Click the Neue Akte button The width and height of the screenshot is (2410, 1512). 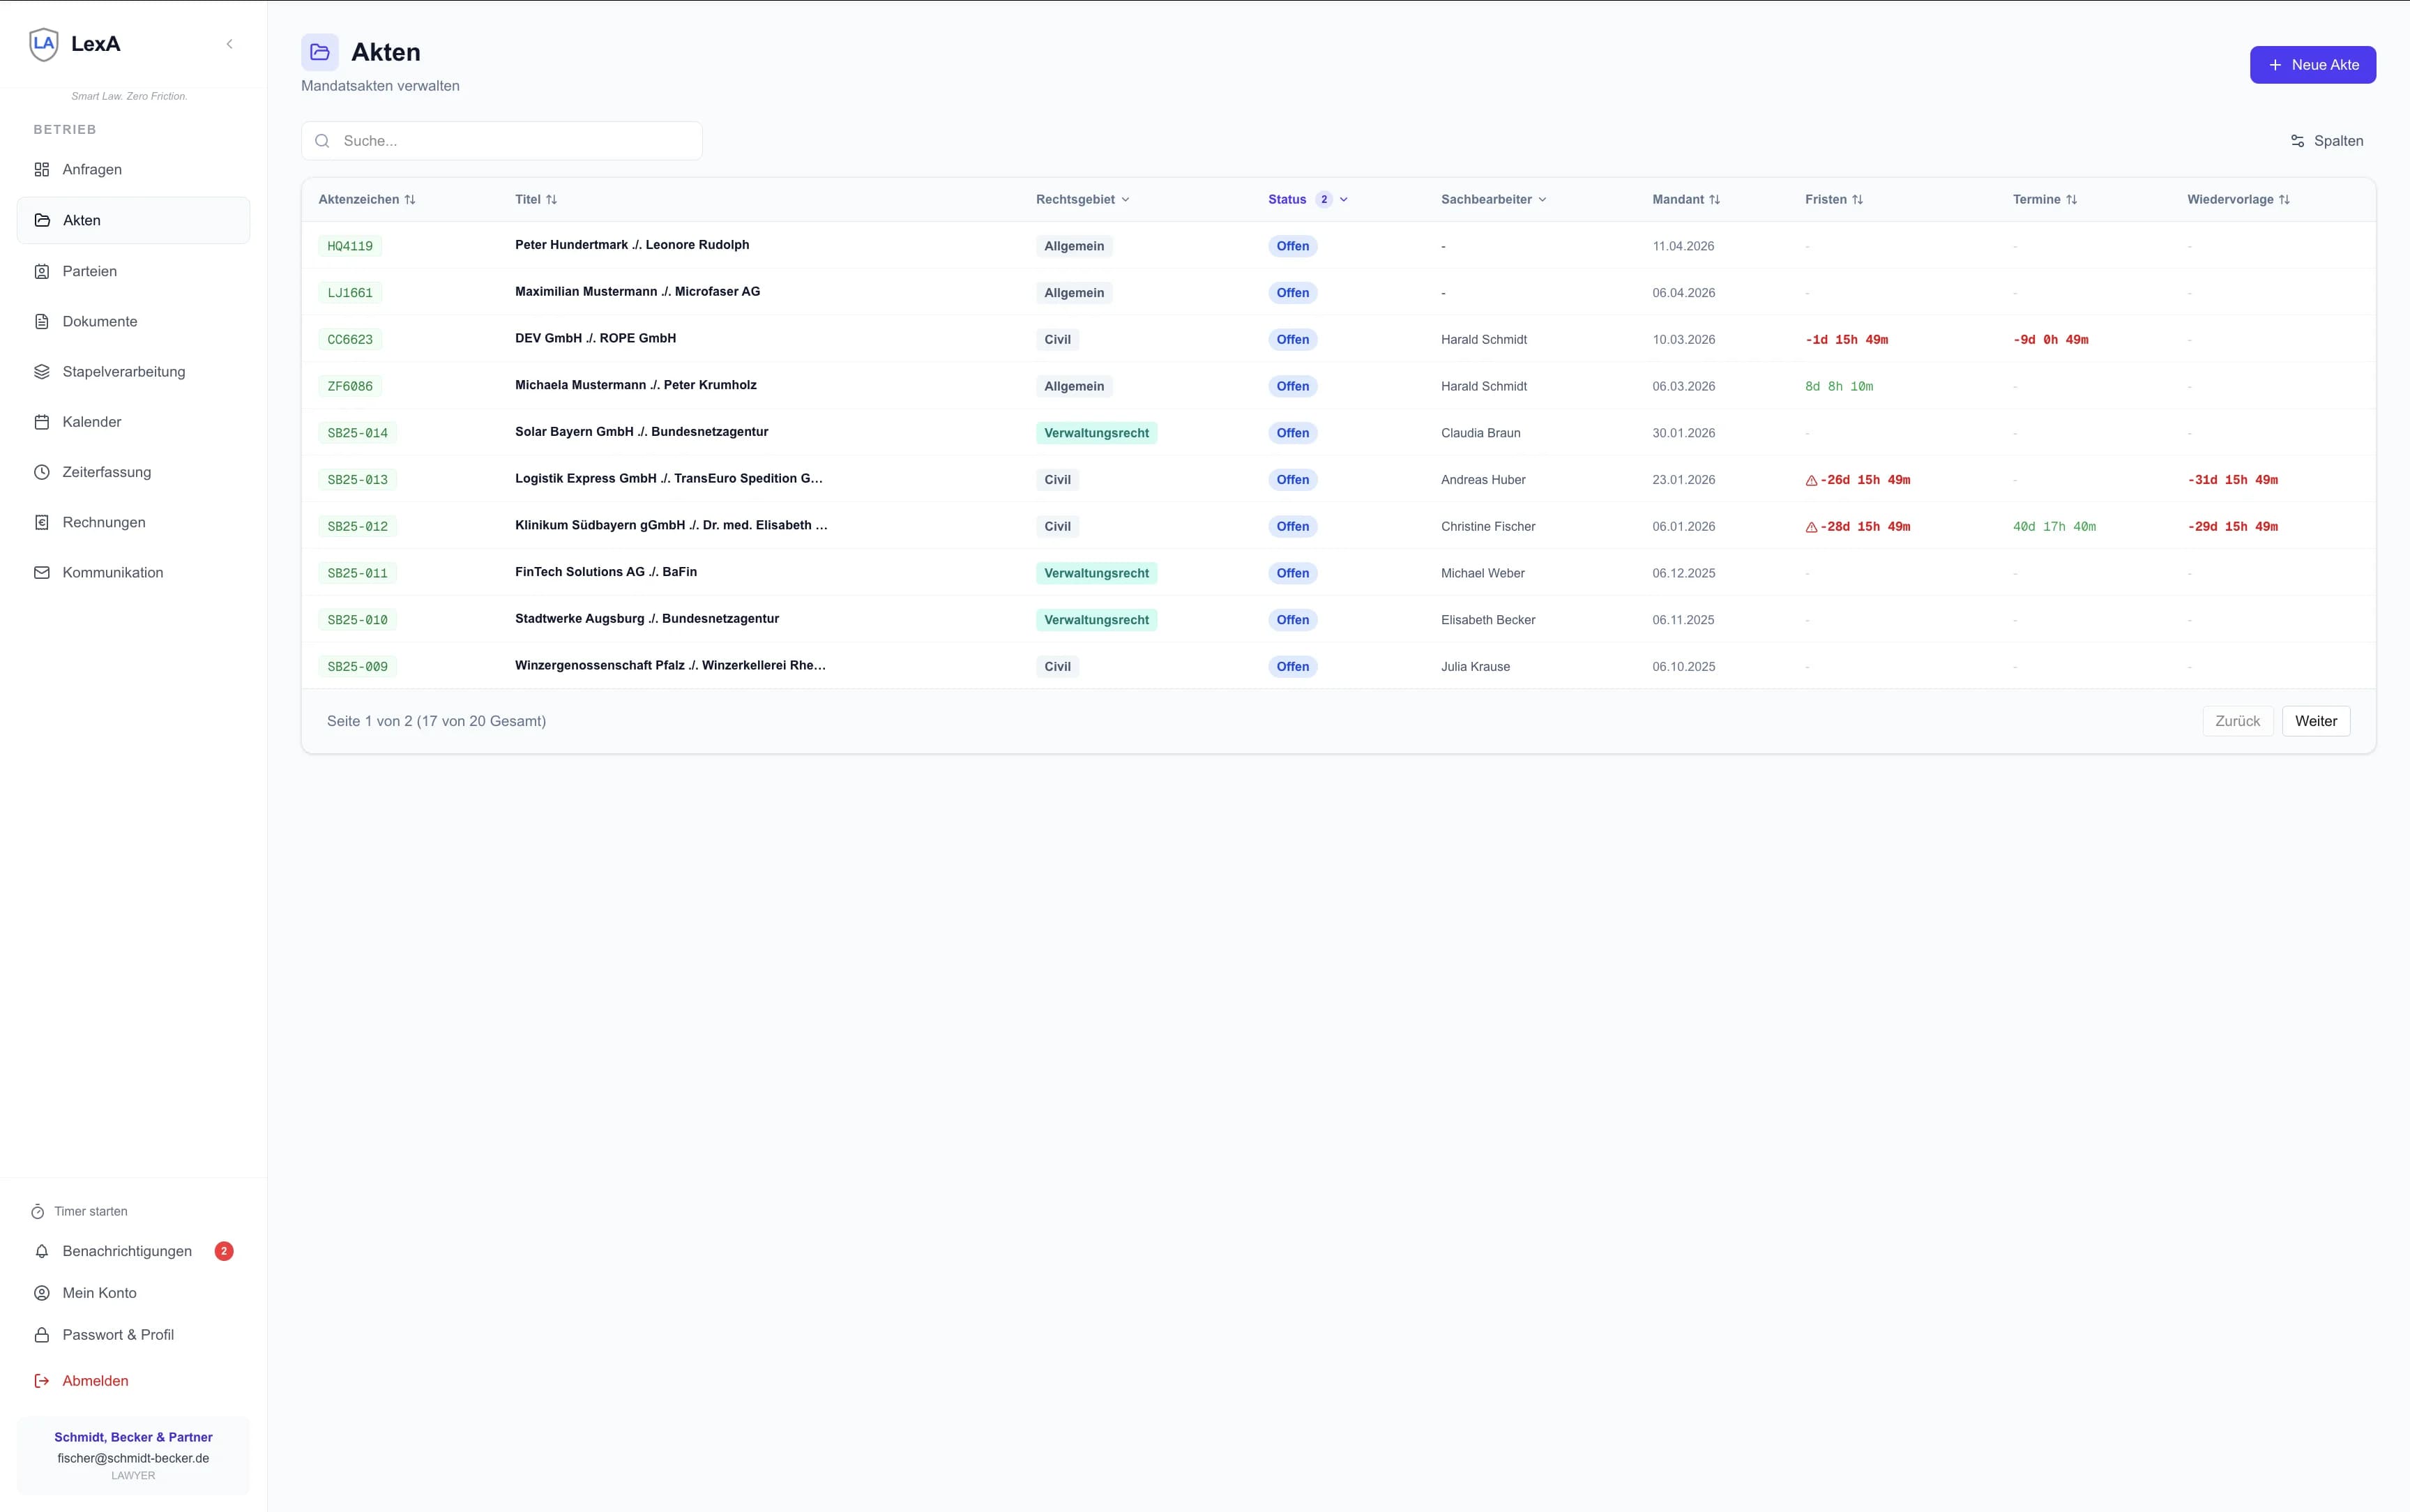point(2312,65)
